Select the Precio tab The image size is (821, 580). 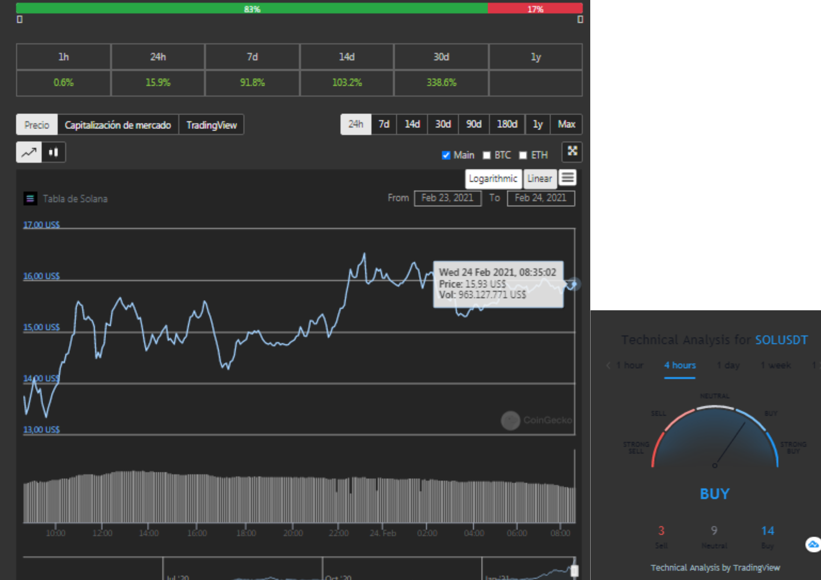click(x=37, y=125)
